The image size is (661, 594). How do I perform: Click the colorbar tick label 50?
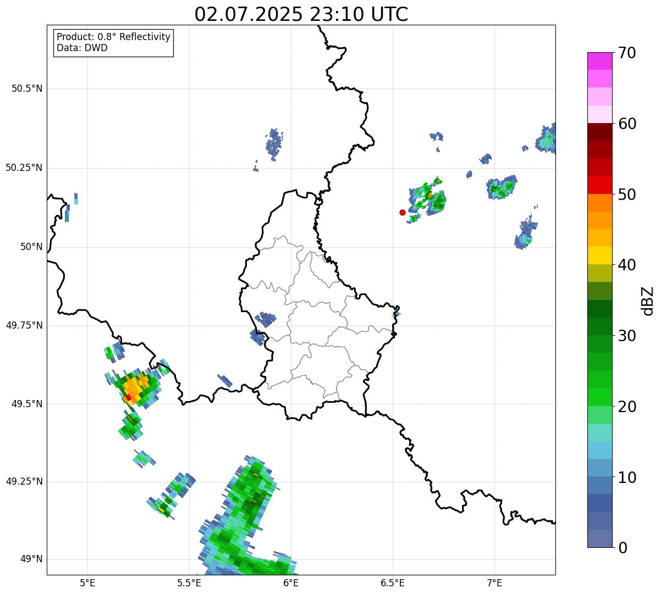[627, 195]
